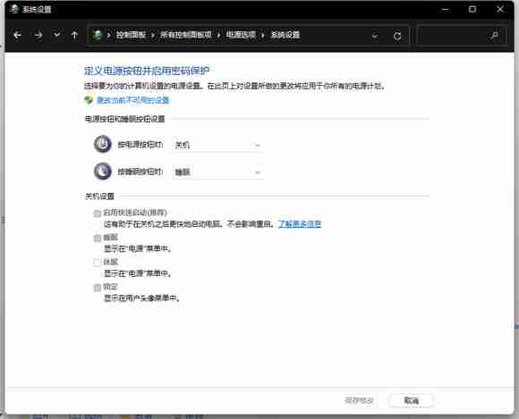Click the title bar system settings icon

(x=14, y=9)
